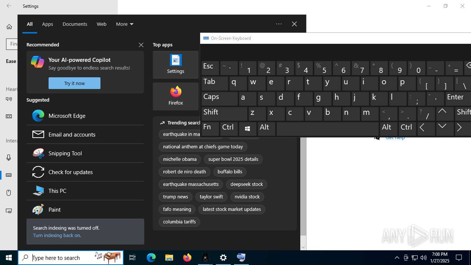Click the clock showing 7:08 PM
The width and height of the screenshot is (471, 265).
click(x=440, y=258)
